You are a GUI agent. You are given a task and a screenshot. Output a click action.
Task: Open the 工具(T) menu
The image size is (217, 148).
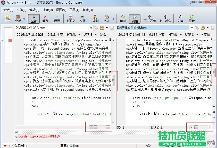pyautogui.click(x=74, y=10)
